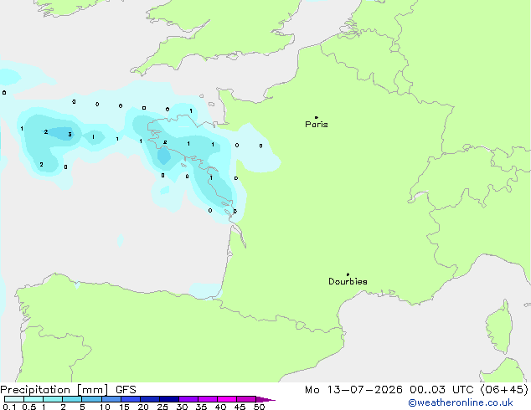Click the Paris city label

pos(317,125)
